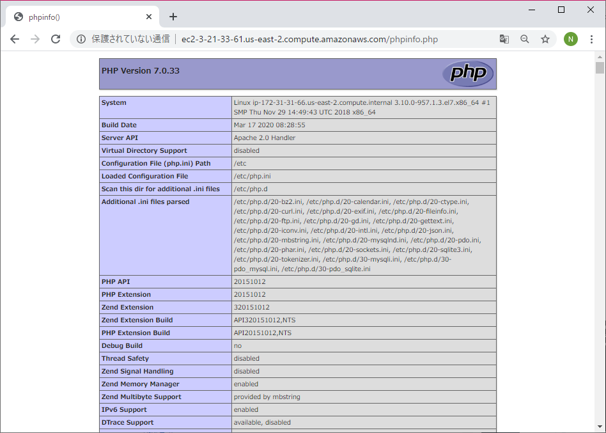
Task: Click the /etc path value
Action: pyautogui.click(x=240, y=164)
